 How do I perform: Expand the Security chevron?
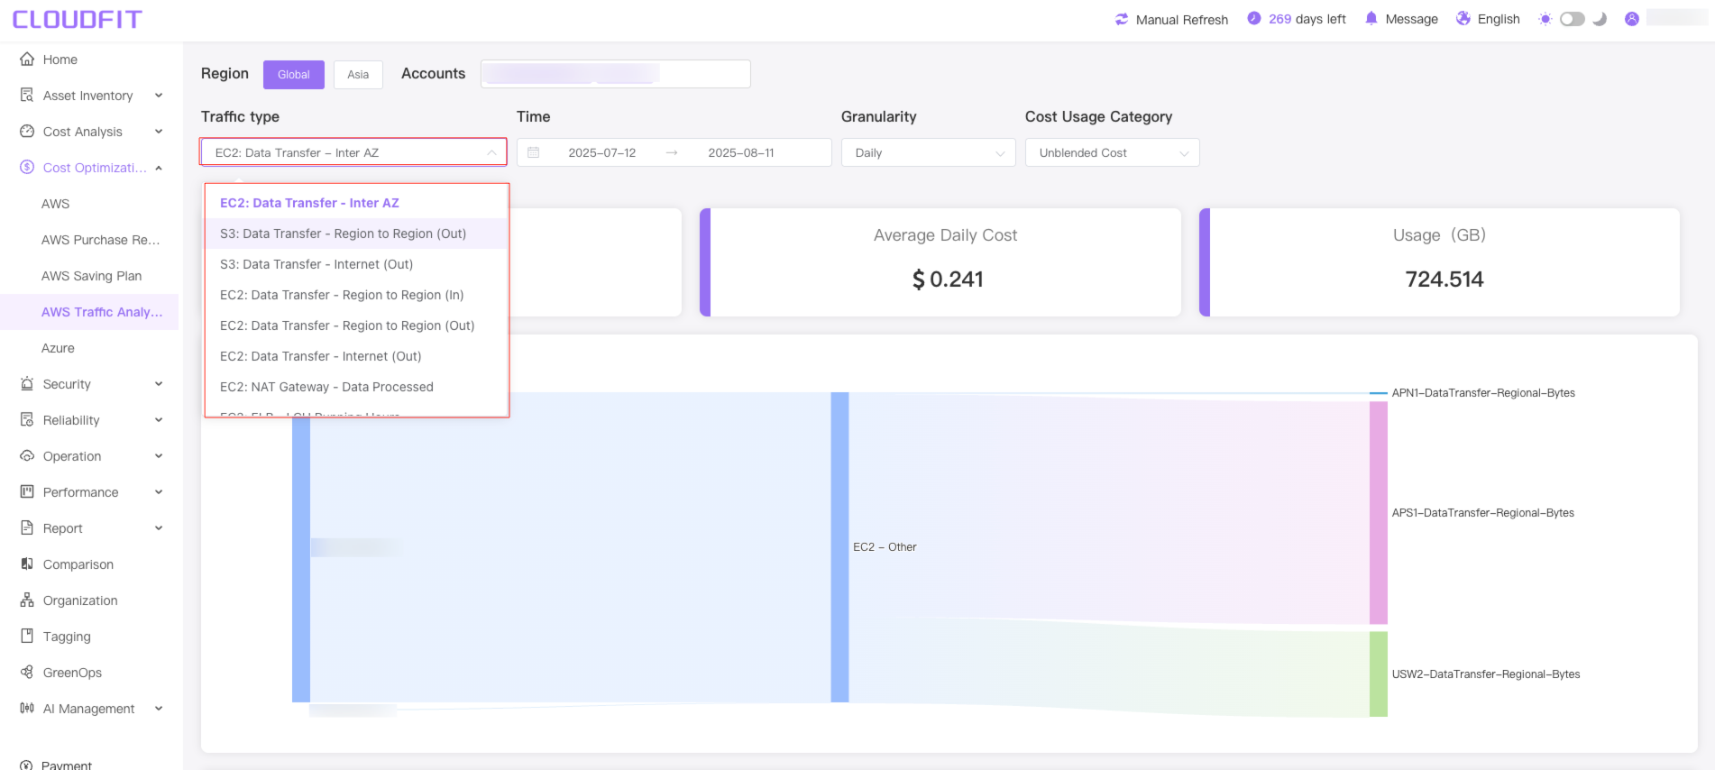(159, 383)
